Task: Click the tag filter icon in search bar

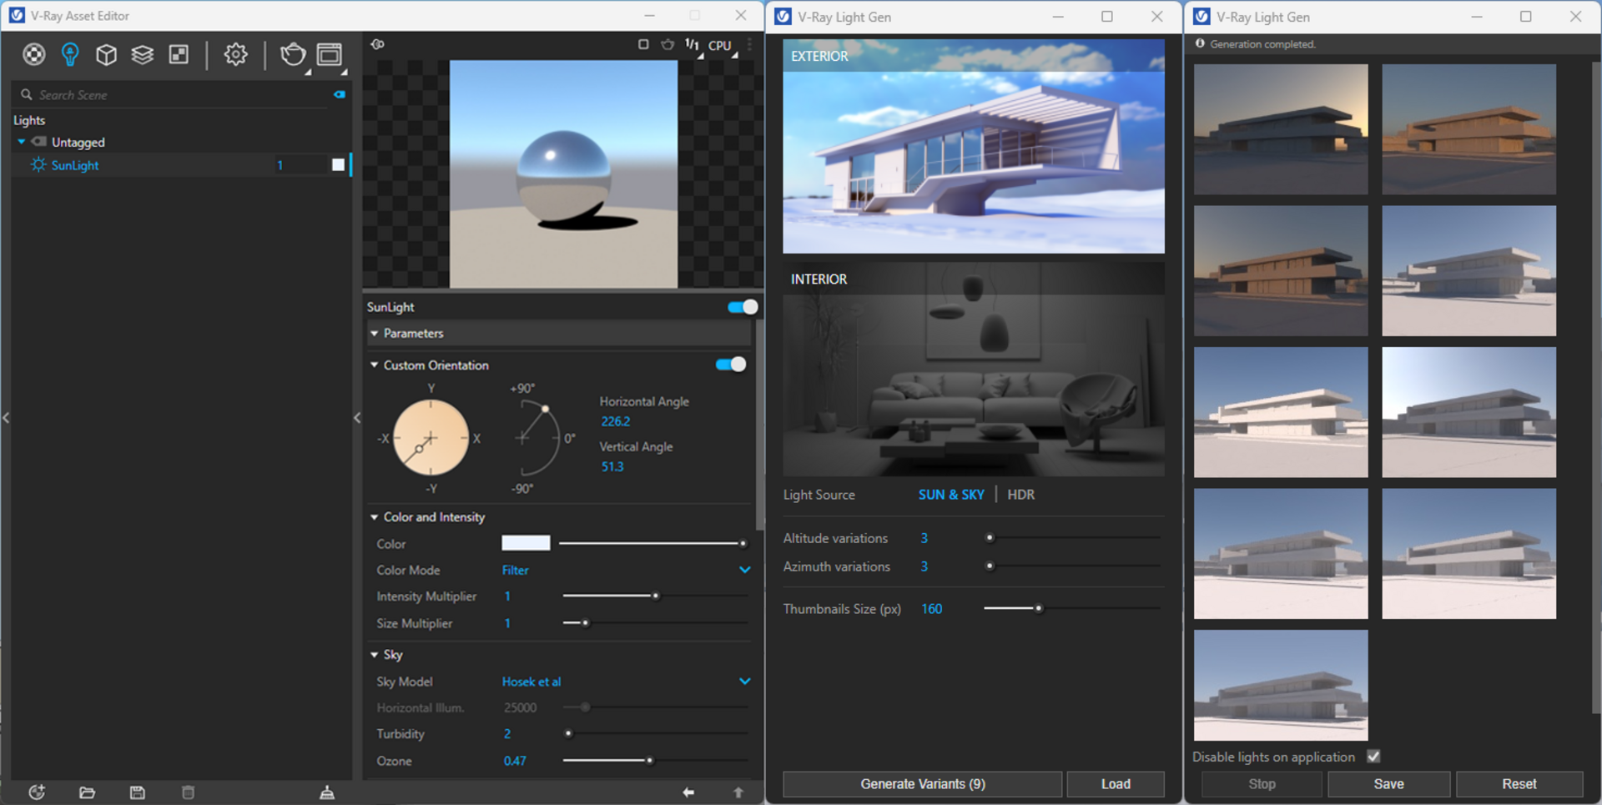Action: click(340, 94)
